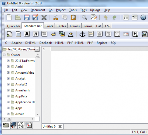
Task: Select the Bold A icon
Action: 27,34
